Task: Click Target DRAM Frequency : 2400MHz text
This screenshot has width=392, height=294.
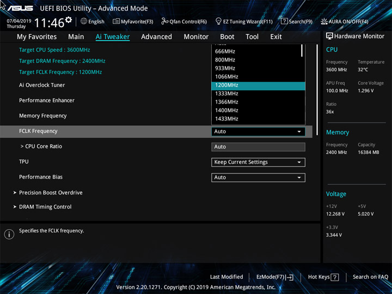Action: coord(62,61)
